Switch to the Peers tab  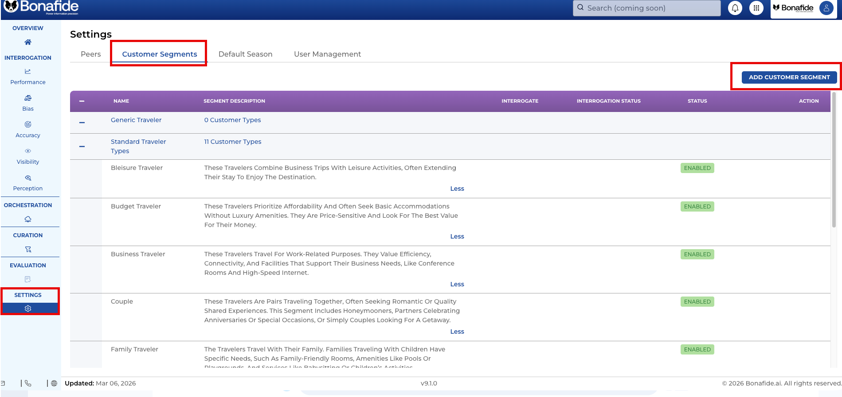tap(91, 54)
